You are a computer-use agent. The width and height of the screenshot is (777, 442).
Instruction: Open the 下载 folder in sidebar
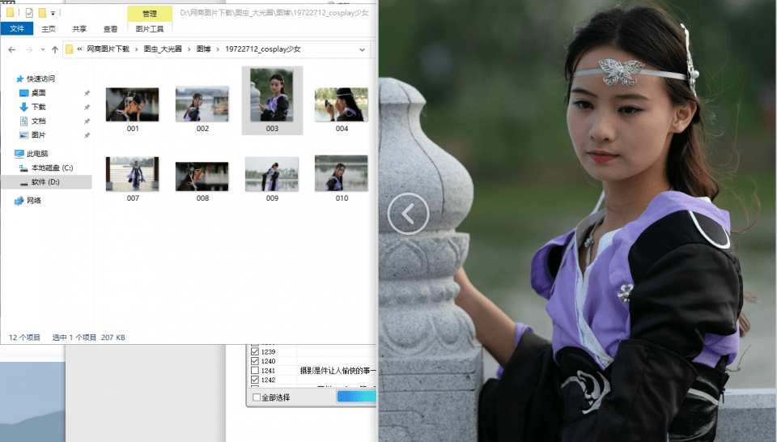click(x=38, y=107)
